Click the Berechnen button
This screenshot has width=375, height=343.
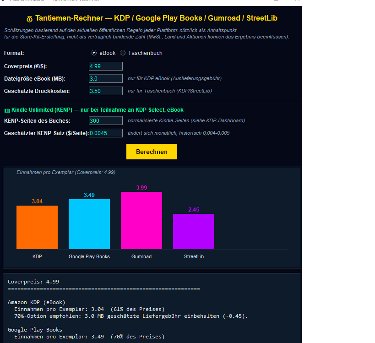(152, 152)
